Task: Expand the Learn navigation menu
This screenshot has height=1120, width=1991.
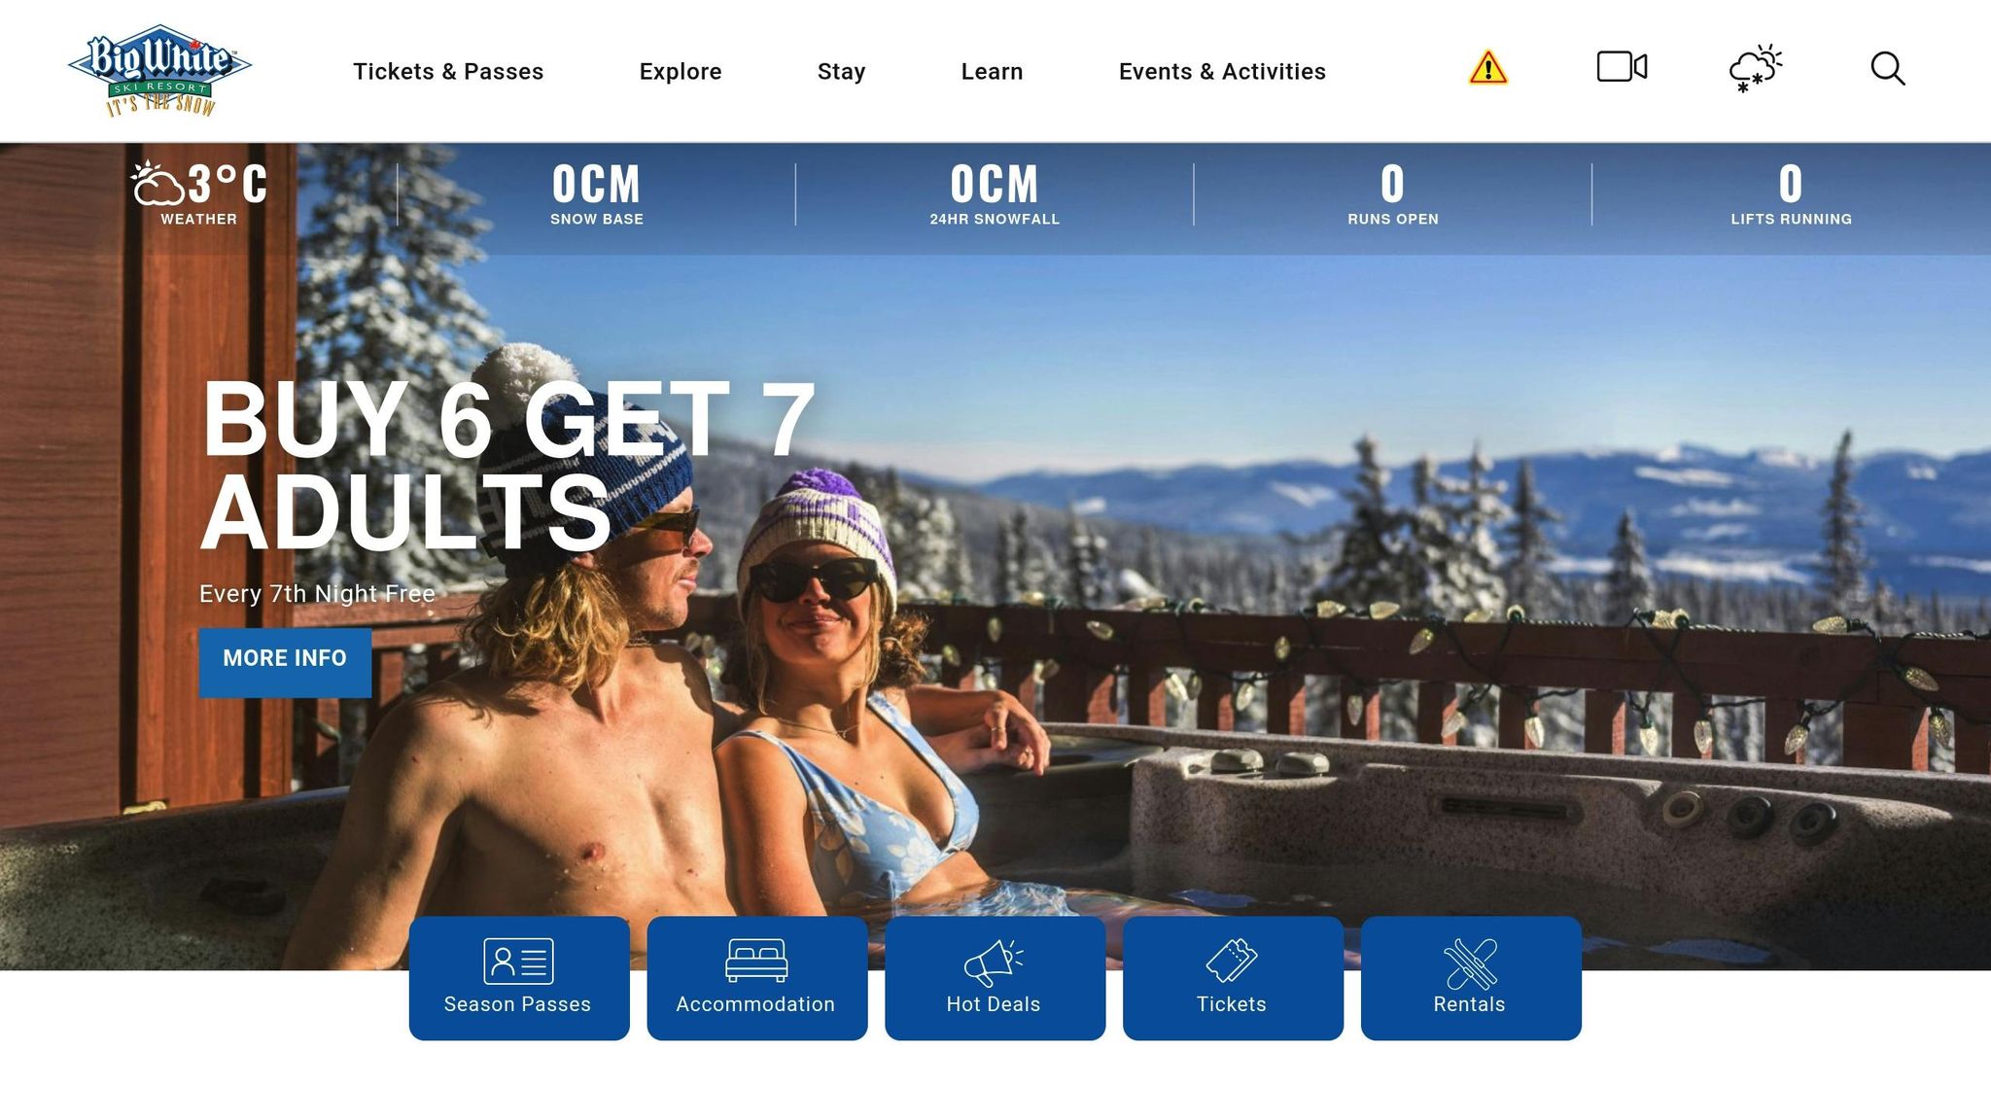Action: [992, 71]
